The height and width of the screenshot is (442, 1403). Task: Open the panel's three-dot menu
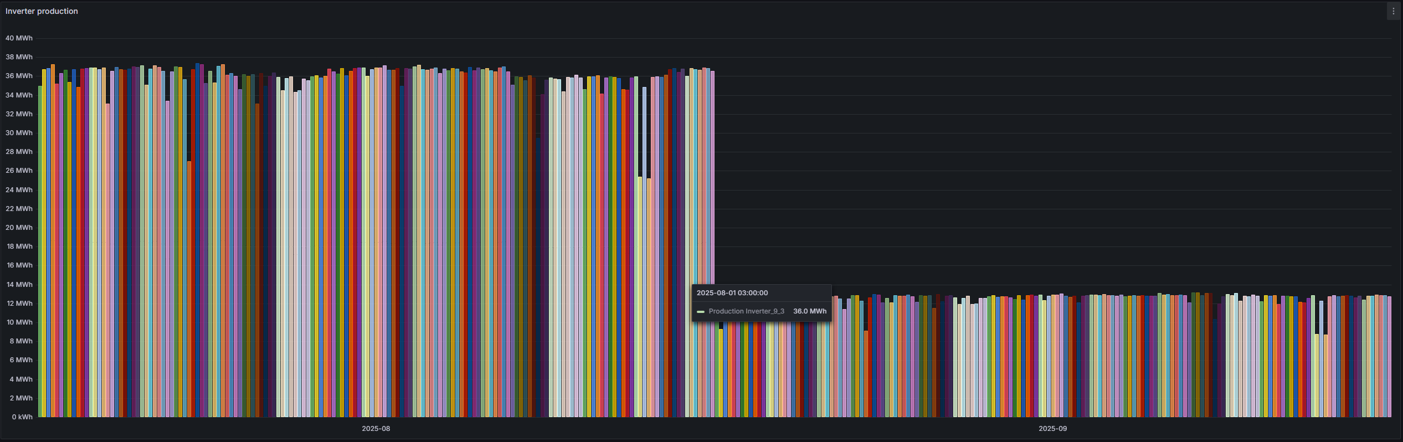pos(1394,11)
